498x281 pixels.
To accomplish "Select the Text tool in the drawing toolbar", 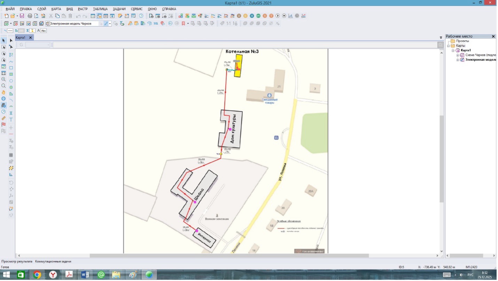I will click(x=11, y=120).
